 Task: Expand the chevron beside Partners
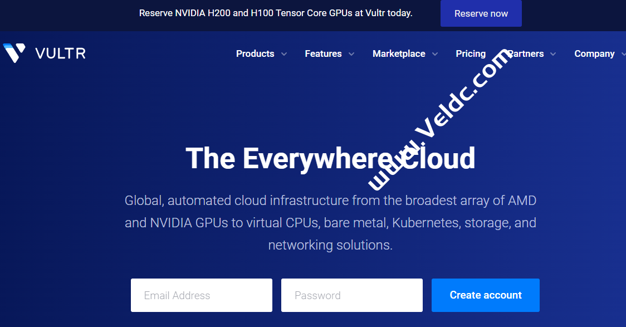pyautogui.click(x=553, y=54)
